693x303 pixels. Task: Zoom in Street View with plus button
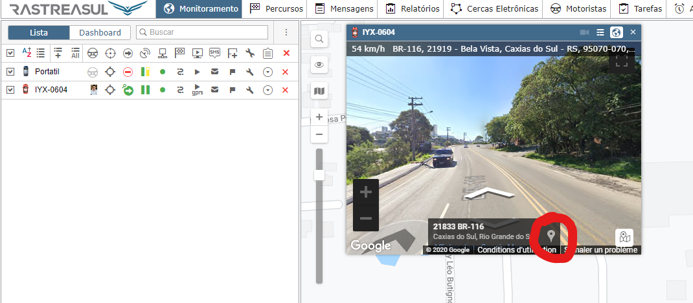(365, 192)
